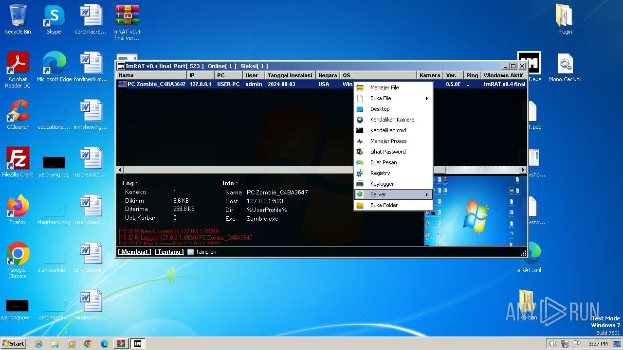
Task: Click the CCleaner desktop icon
Action: [18, 115]
